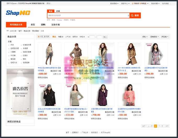Viewport: 178px width, 138px height.
Task: Select the 店铺 search tab
Action: click(x=58, y=11)
